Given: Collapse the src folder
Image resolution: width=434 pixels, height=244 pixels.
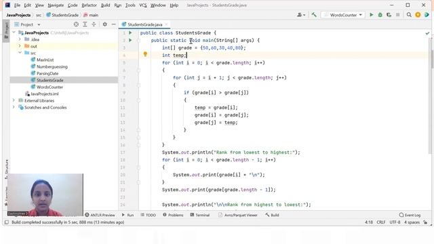Looking at the screenshot, I should (x=20, y=53).
